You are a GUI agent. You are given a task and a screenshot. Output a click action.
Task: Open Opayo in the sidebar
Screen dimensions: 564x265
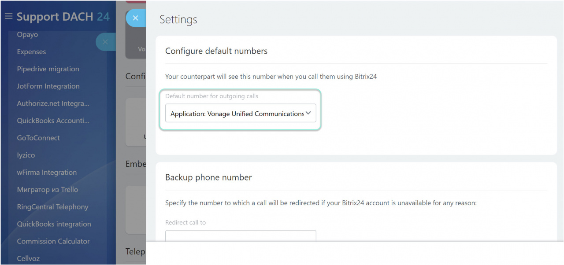27,34
